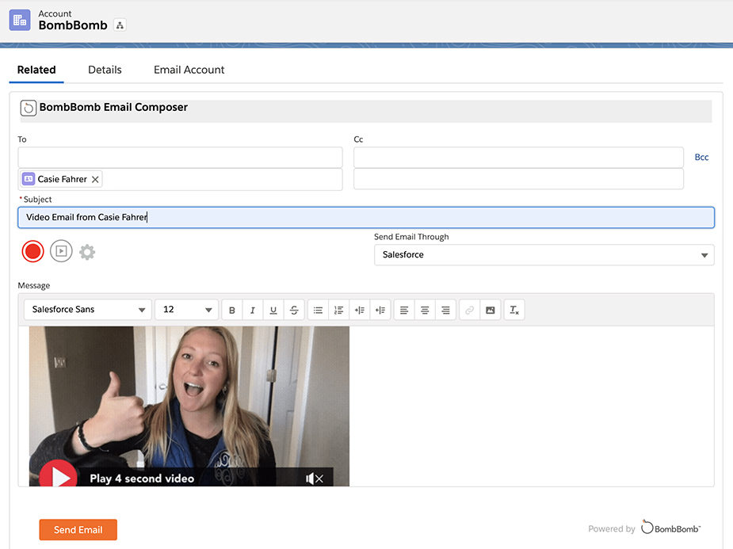The height and width of the screenshot is (549, 733).
Task: Insert a bulleted list
Action: click(x=318, y=310)
